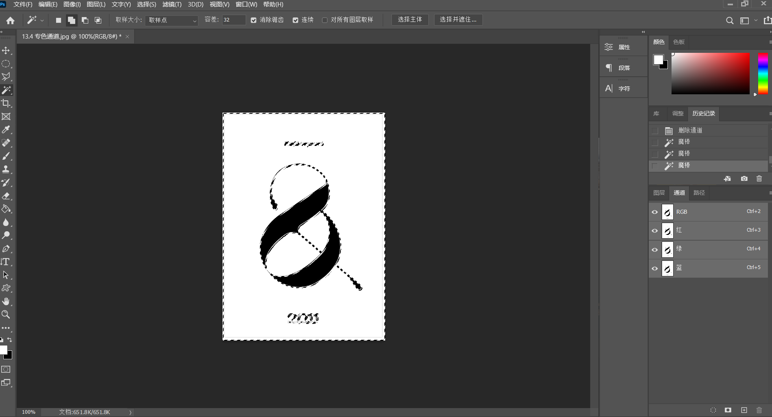
Task: Select the Path Selection tool
Action: tap(6, 275)
